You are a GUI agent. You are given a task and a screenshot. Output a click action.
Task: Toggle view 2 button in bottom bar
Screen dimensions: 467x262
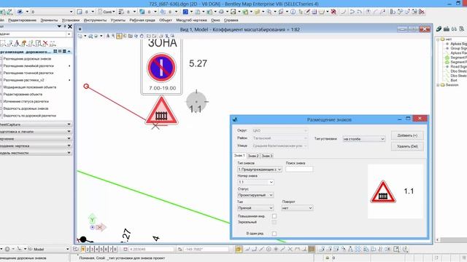[88, 249]
